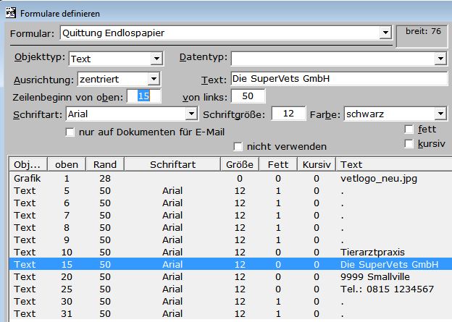Open the Formular dropdown list
The width and height of the screenshot is (452, 322).
pyautogui.click(x=385, y=33)
